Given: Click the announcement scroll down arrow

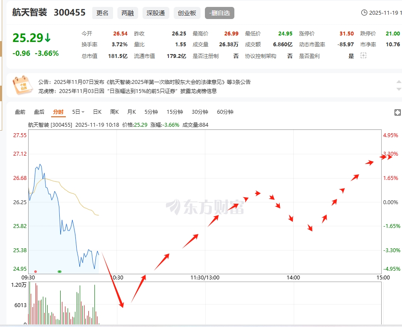Looking at the screenshot, I should tap(399, 89).
